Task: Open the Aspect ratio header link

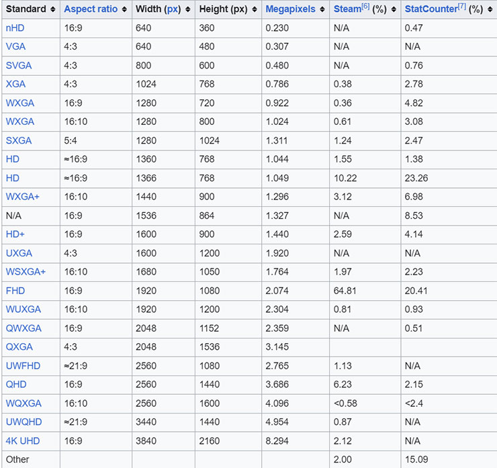Action: pos(90,9)
